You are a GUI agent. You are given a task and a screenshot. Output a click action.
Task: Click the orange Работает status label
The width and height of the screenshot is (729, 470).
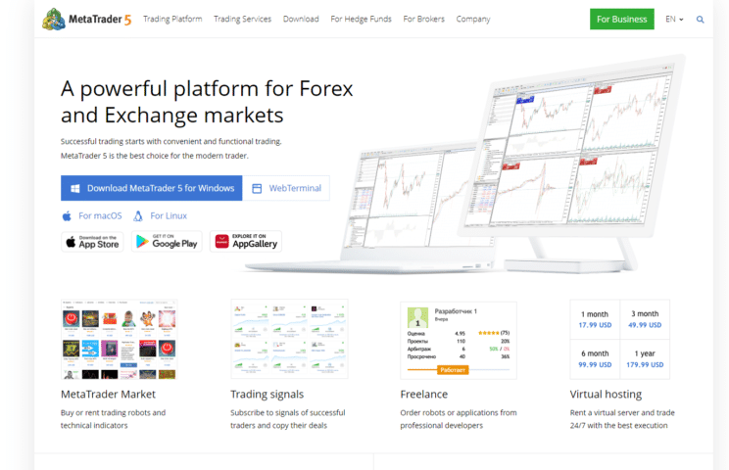453,370
